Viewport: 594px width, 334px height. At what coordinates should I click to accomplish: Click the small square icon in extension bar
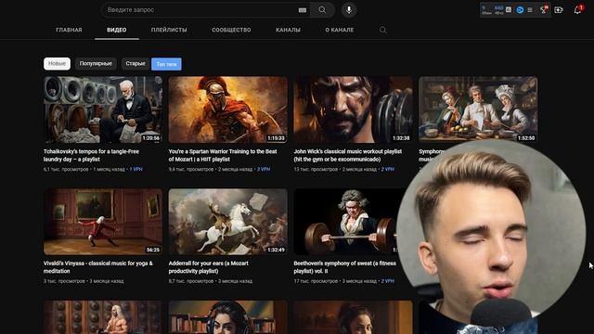coord(509,10)
